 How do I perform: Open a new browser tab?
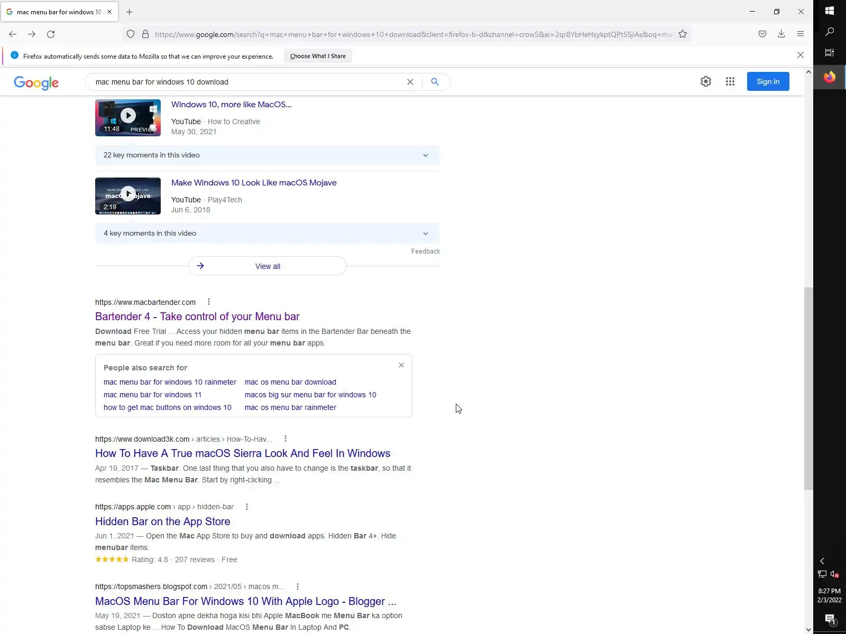pos(130,12)
